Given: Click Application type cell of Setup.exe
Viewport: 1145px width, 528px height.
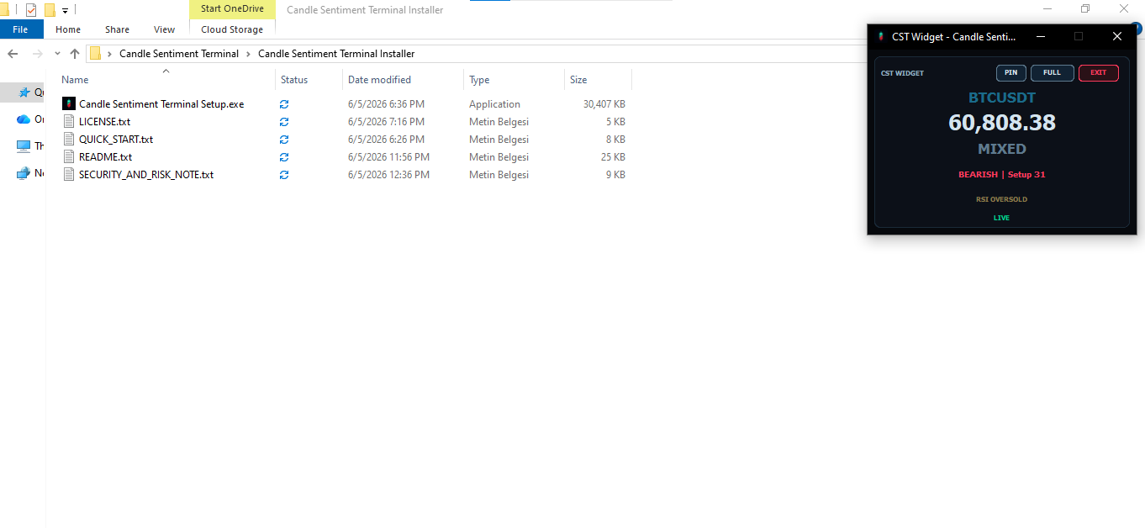Looking at the screenshot, I should point(494,104).
